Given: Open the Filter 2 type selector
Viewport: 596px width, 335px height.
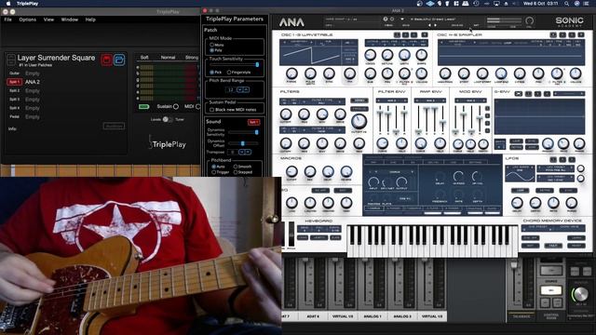Looking at the screenshot, I should (x=322, y=130).
